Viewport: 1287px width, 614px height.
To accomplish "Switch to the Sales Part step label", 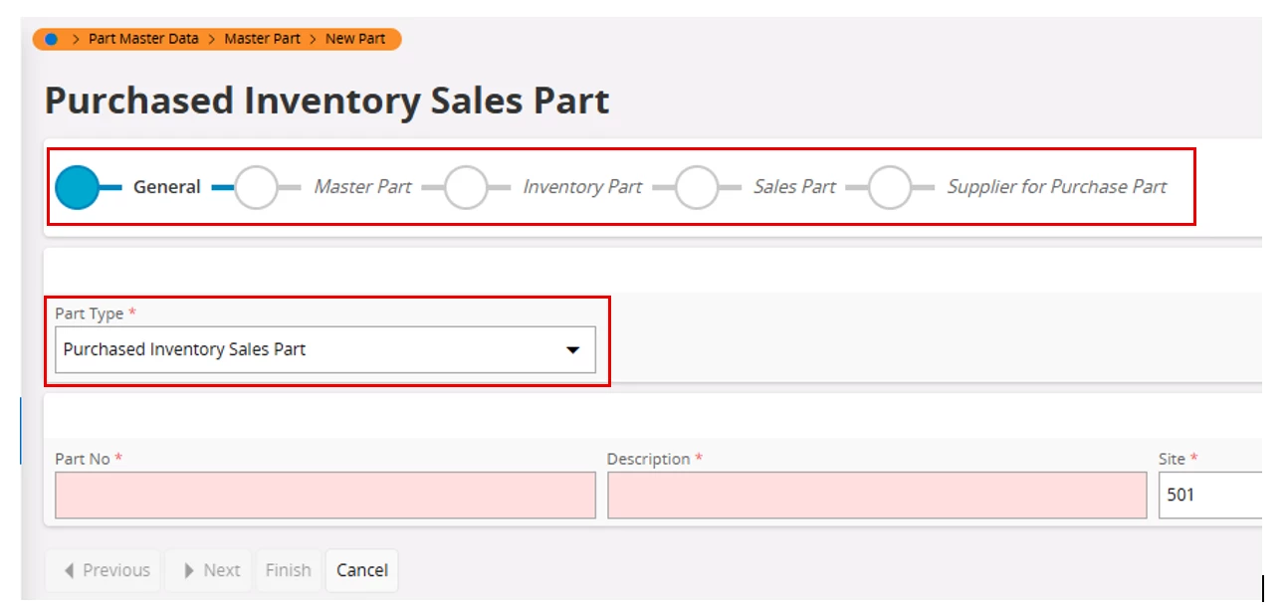I will [794, 186].
